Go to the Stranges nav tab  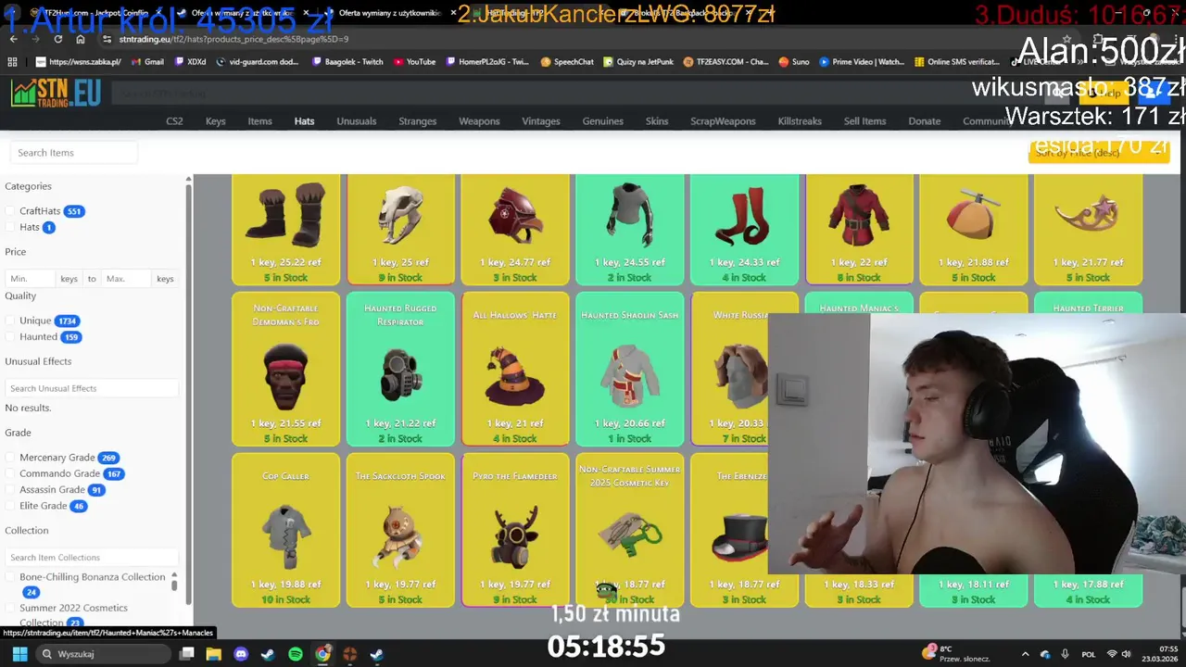pyautogui.click(x=418, y=121)
